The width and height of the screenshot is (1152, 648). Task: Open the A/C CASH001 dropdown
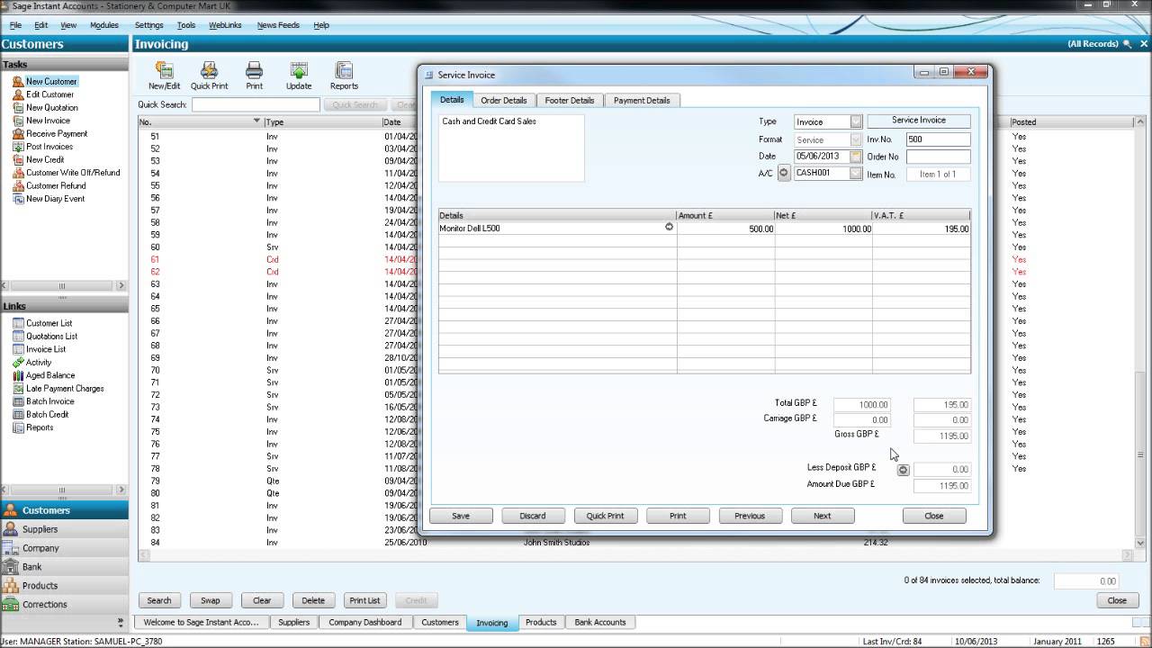point(856,174)
